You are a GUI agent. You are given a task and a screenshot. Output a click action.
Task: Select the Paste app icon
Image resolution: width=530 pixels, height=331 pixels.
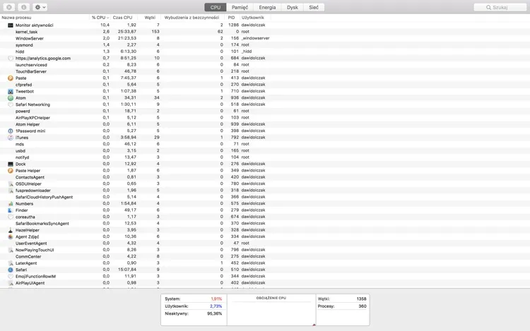pyautogui.click(x=11, y=78)
